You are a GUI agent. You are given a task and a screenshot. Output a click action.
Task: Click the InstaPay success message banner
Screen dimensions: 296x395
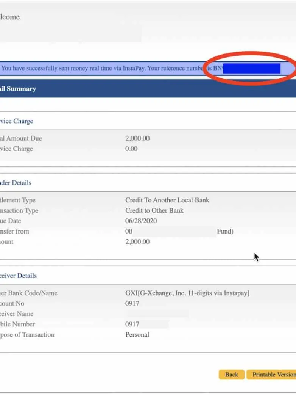click(x=102, y=69)
